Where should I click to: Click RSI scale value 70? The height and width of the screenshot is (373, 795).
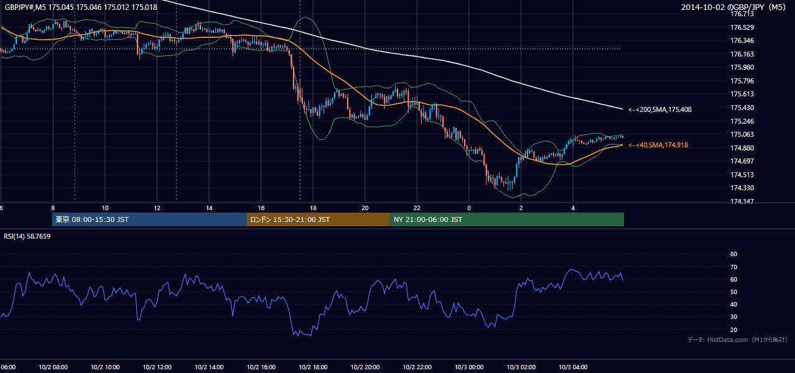tap(733, 267)
